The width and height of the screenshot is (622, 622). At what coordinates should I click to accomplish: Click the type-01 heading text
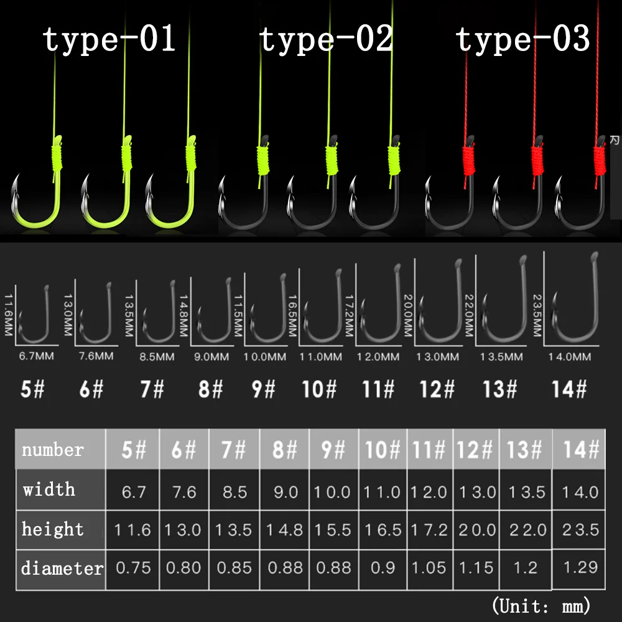(109, 40)
